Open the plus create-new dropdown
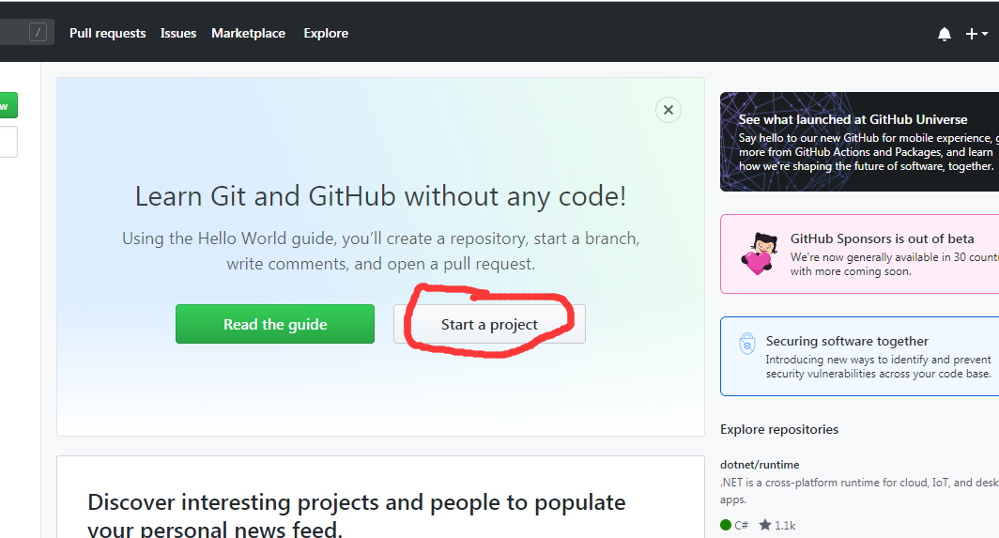 point(976,34)
